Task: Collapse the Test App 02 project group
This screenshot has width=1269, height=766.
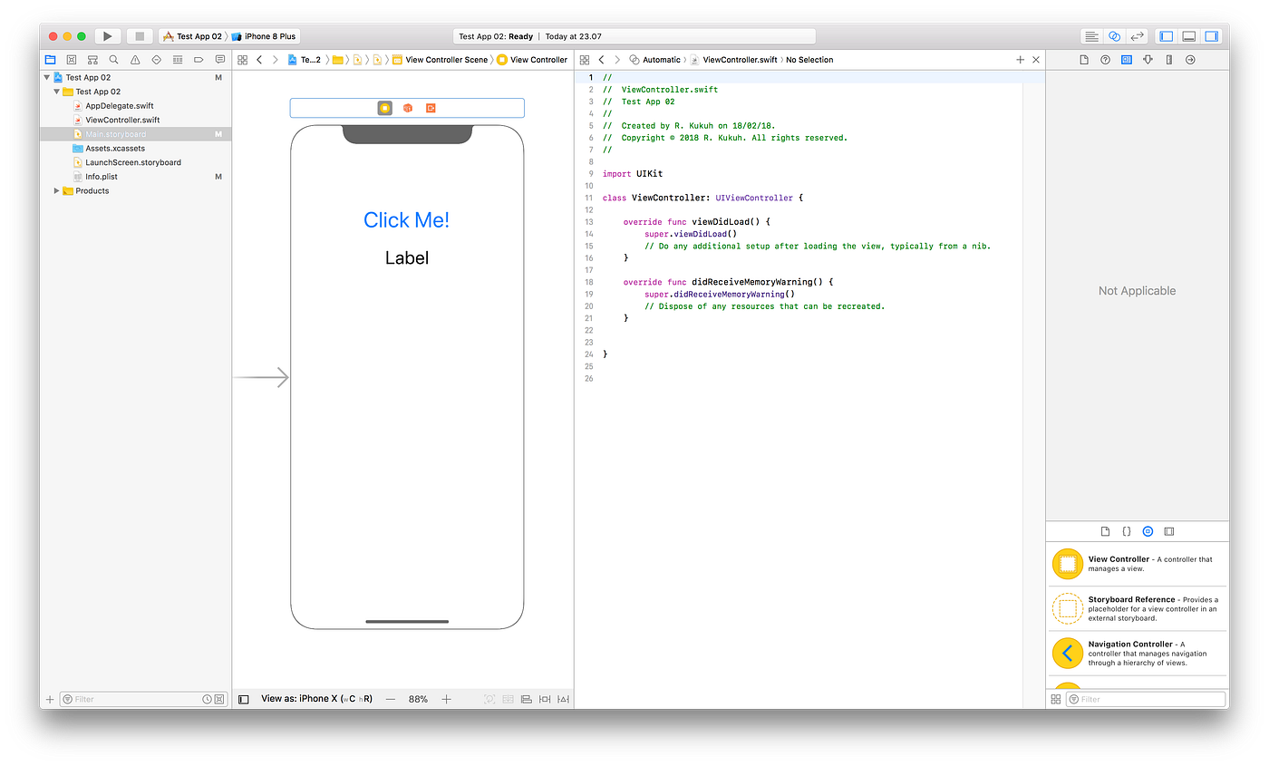Action: click(45, 77)
